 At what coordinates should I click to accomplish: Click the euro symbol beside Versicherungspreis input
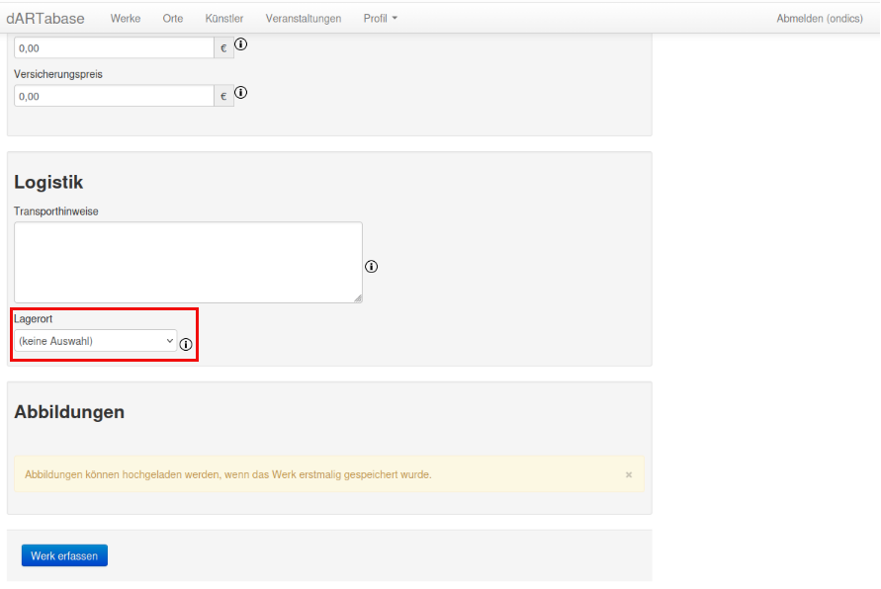point(223,96)
